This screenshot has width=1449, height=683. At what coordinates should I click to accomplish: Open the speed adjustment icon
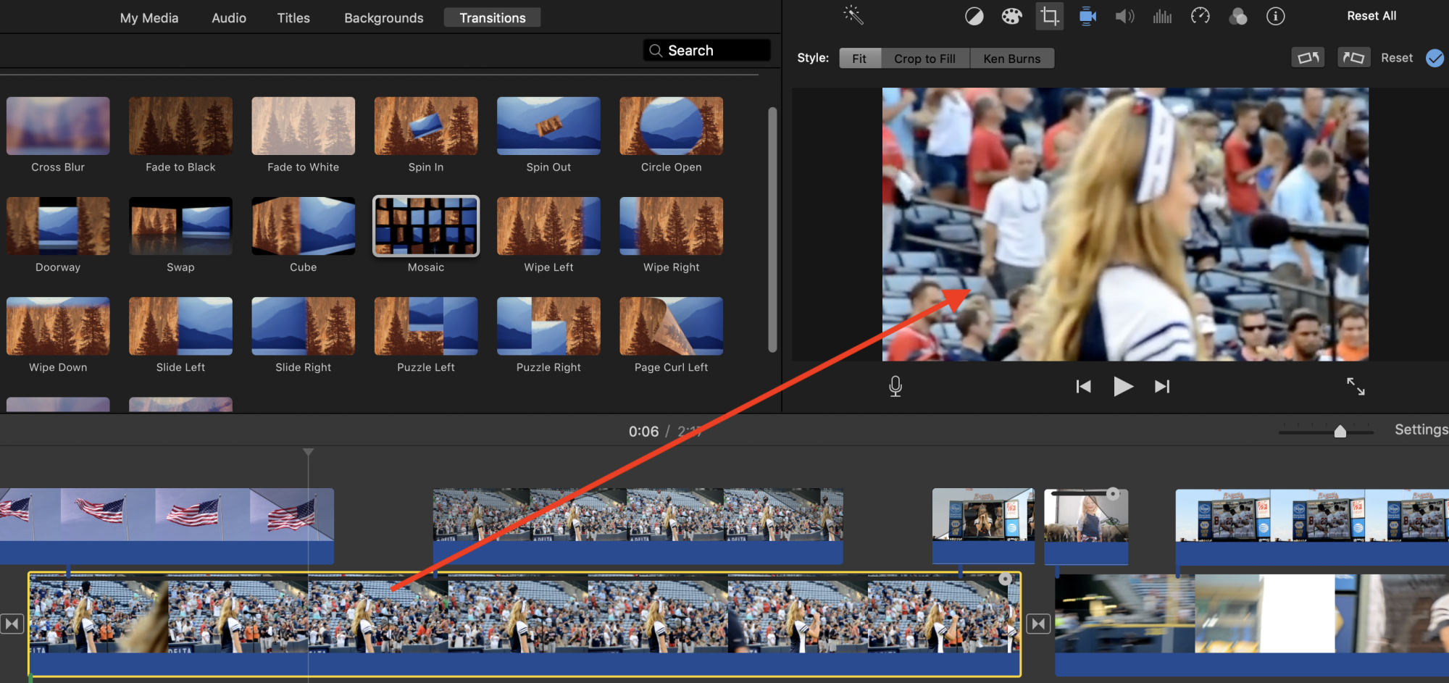[1200, 16]
